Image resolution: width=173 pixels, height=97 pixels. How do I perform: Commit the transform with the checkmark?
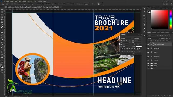pos(102,4)
